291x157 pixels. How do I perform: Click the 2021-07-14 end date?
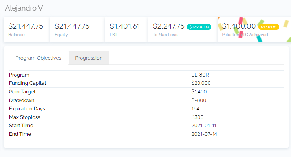(204, 134)
